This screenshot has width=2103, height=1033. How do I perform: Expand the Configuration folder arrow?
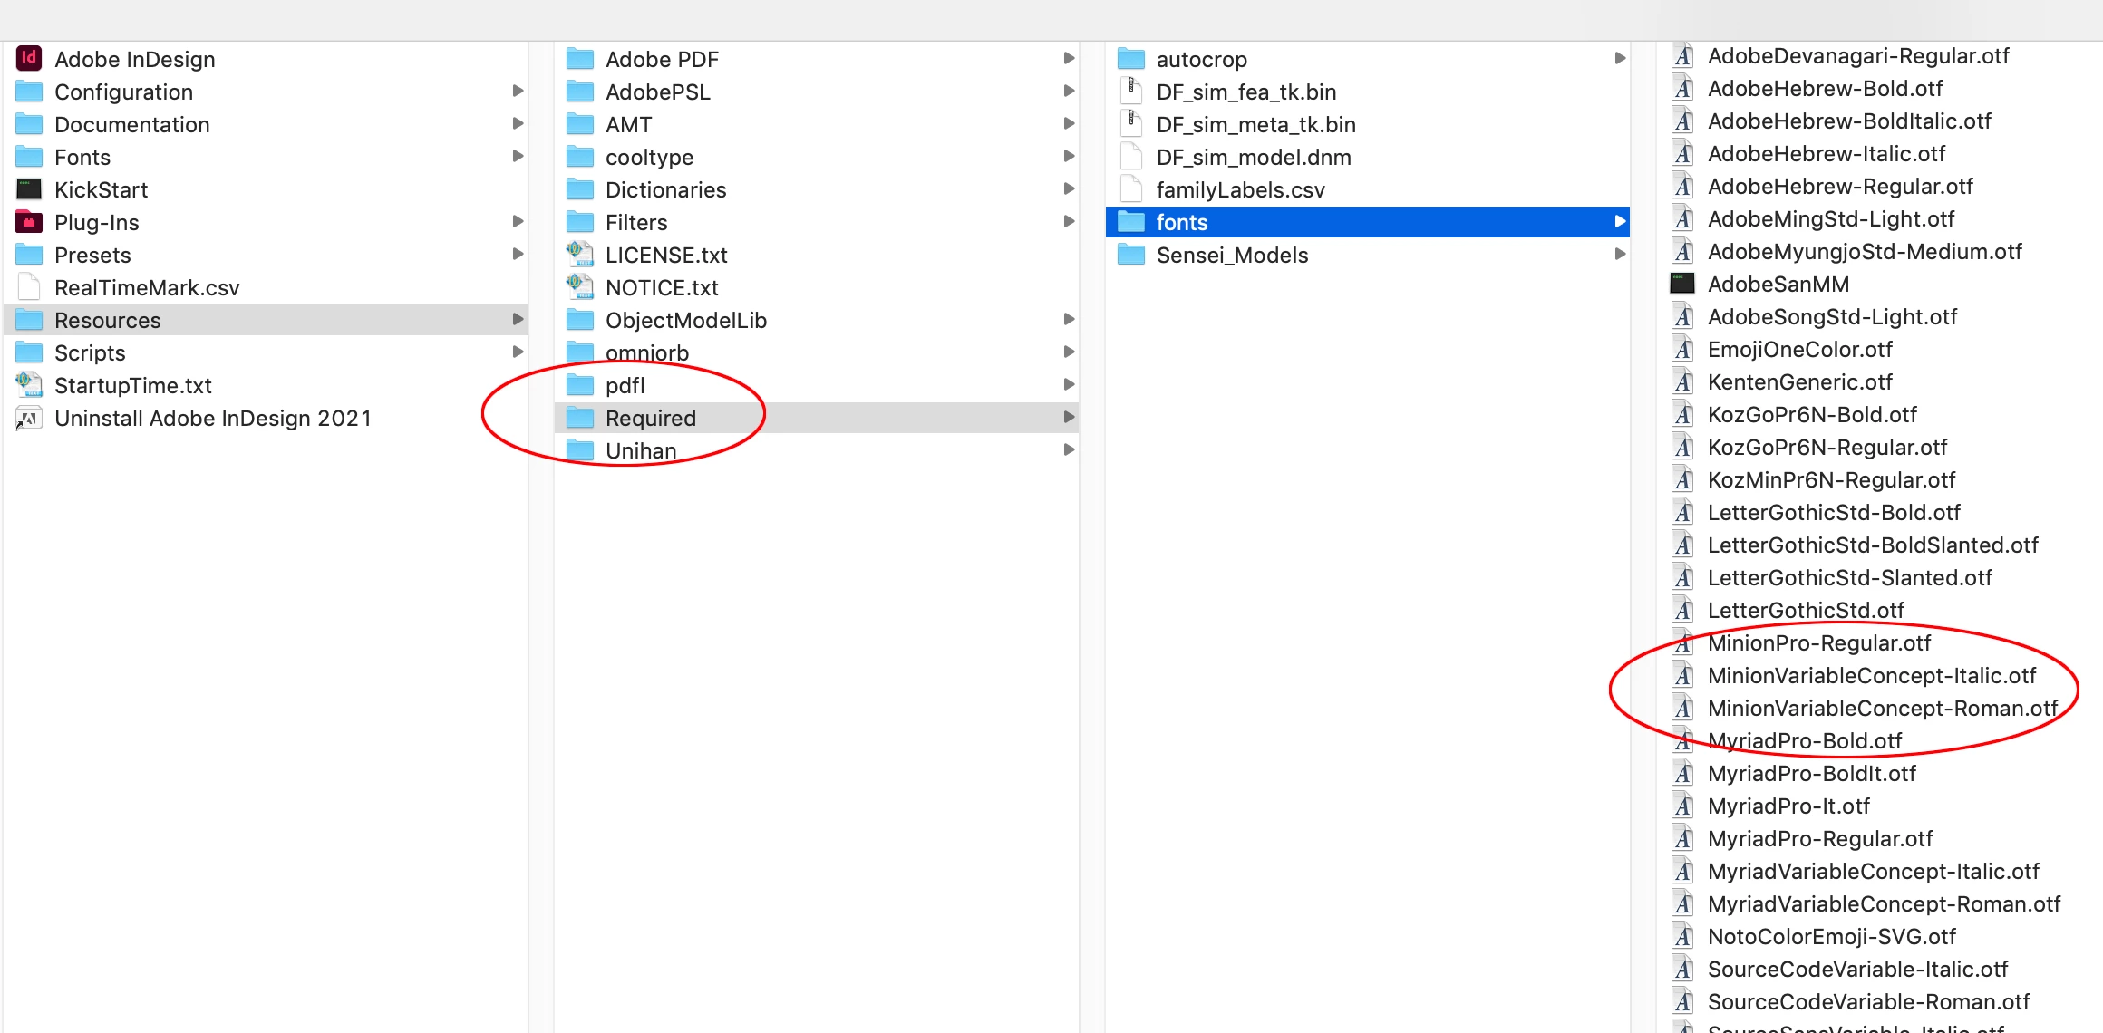tap(518, 92)
